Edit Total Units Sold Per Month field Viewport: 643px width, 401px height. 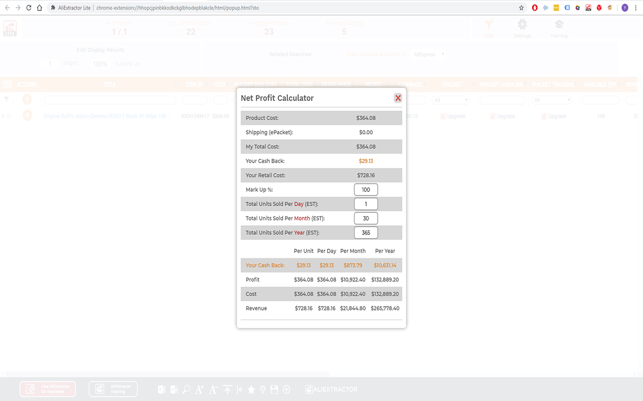pos(366,219)
